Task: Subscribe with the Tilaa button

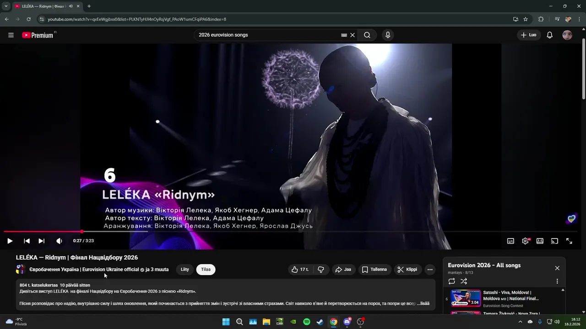Action: click(206, 270)
